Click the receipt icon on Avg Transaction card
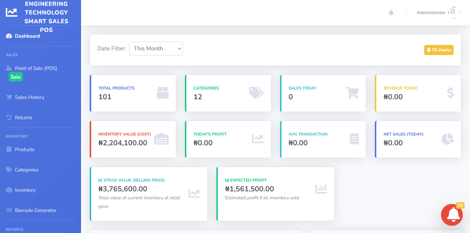This screenshot has height=233, width=470. pyautogui.click(x=354, y=139)
